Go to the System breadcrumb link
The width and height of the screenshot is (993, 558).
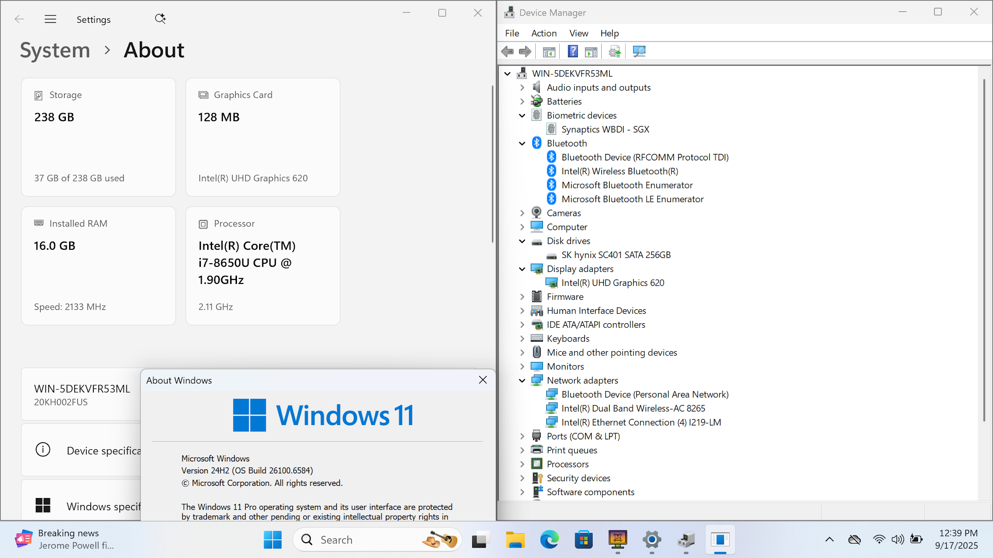coord(55,50)
